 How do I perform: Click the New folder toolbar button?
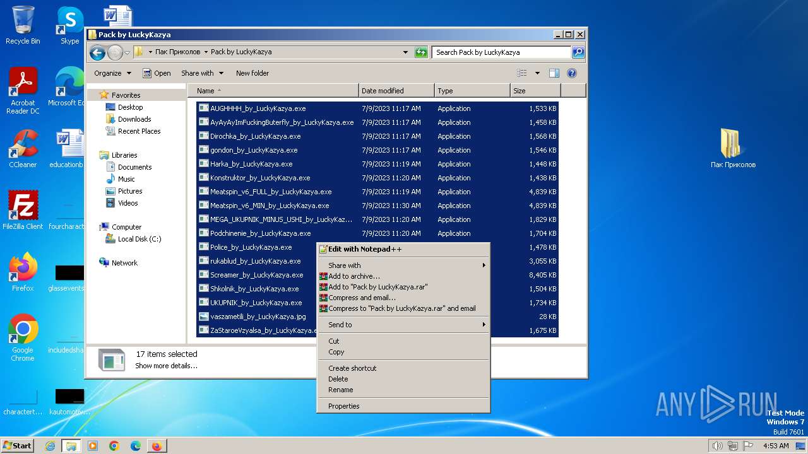point(252,73)
